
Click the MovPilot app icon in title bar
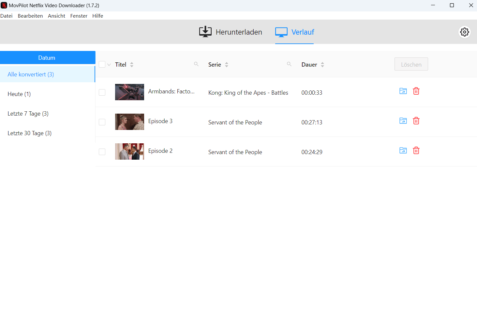click(4, 5)
